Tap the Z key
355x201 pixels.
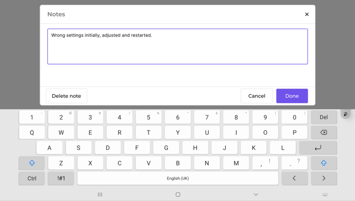[x=61, y=163]
